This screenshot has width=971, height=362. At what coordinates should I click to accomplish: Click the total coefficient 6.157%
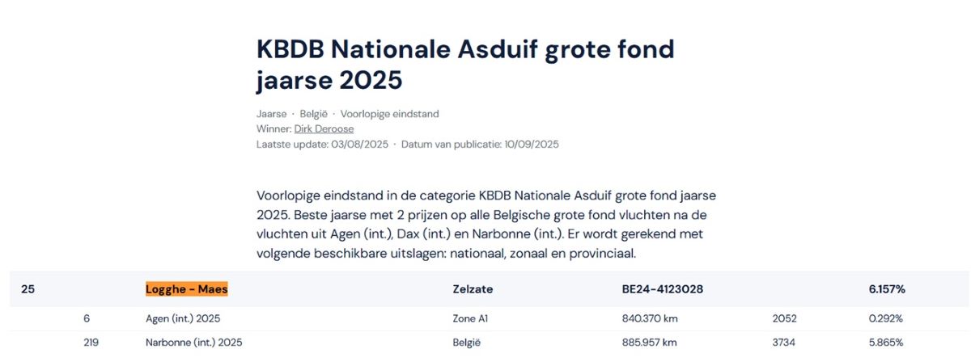pos(887,288)
